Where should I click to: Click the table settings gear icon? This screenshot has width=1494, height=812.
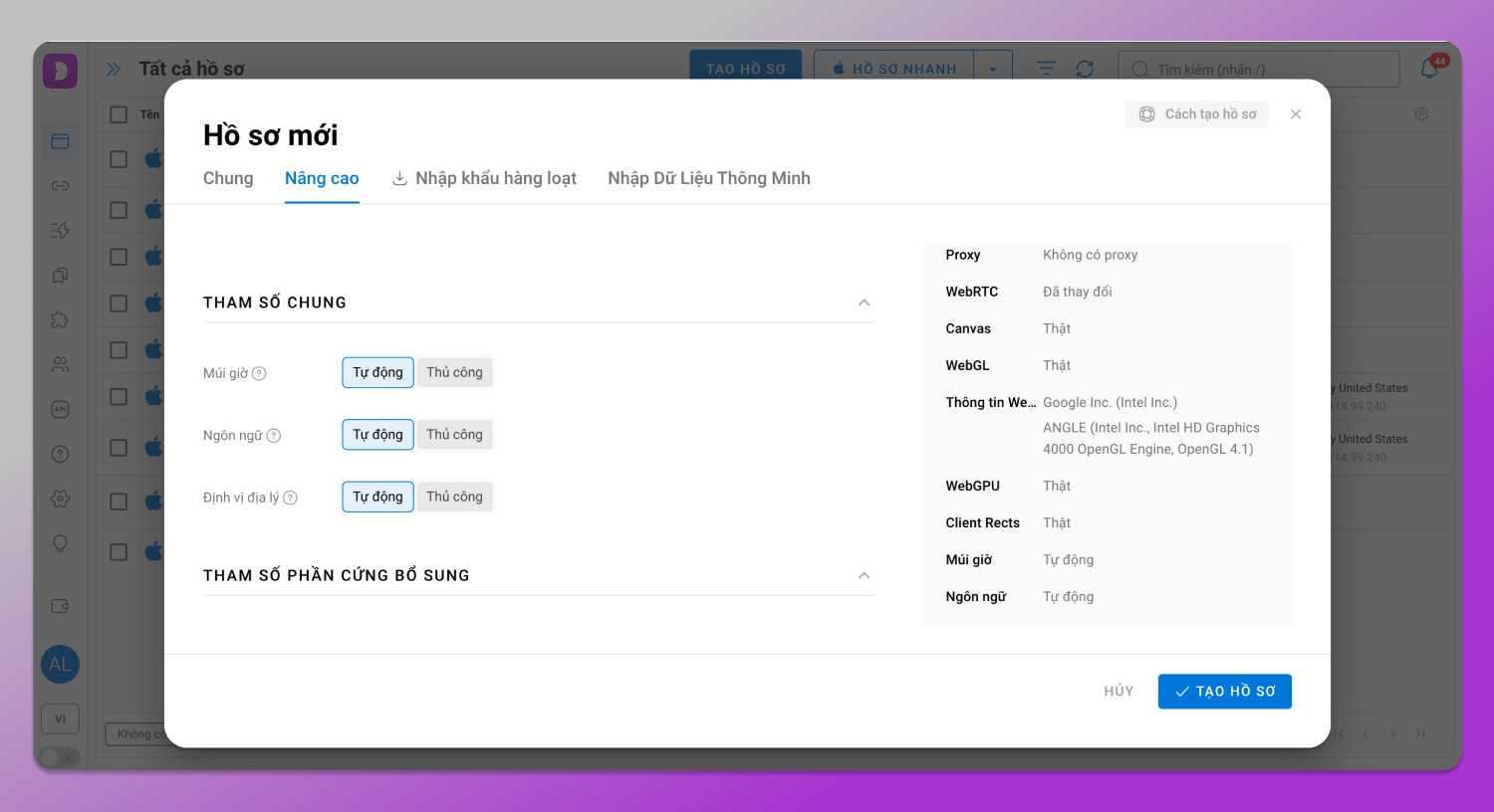(1420, 114)
